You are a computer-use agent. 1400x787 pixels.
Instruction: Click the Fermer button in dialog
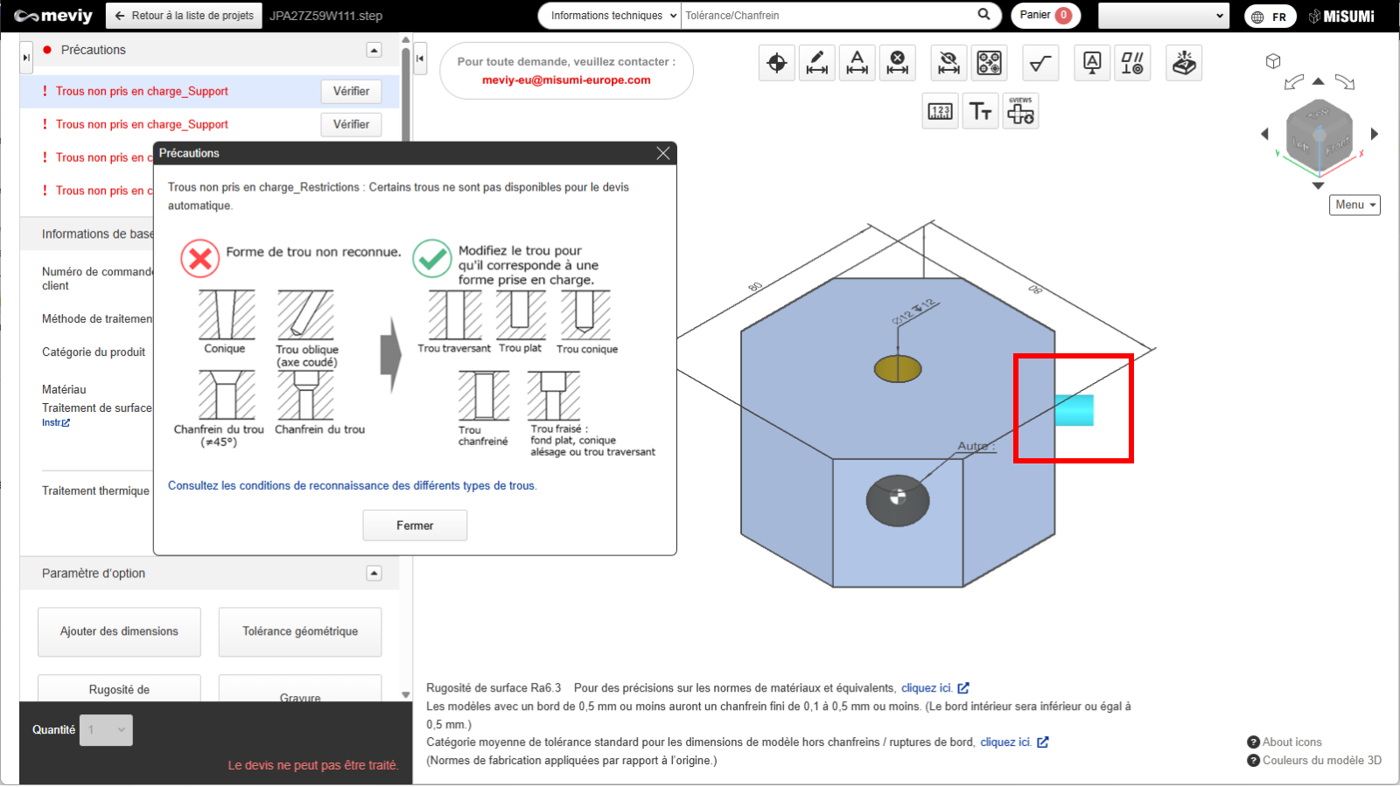(x=415, y=526)
